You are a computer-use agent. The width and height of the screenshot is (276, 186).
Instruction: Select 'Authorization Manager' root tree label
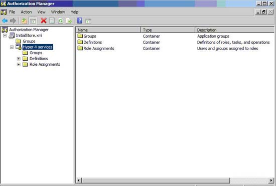[29, 30]
